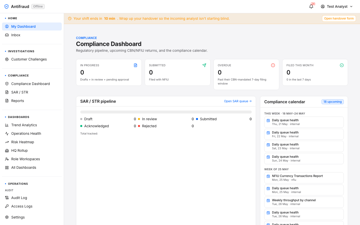
Task: Click the Overdue alert icon
Action: tap(273, 65)
